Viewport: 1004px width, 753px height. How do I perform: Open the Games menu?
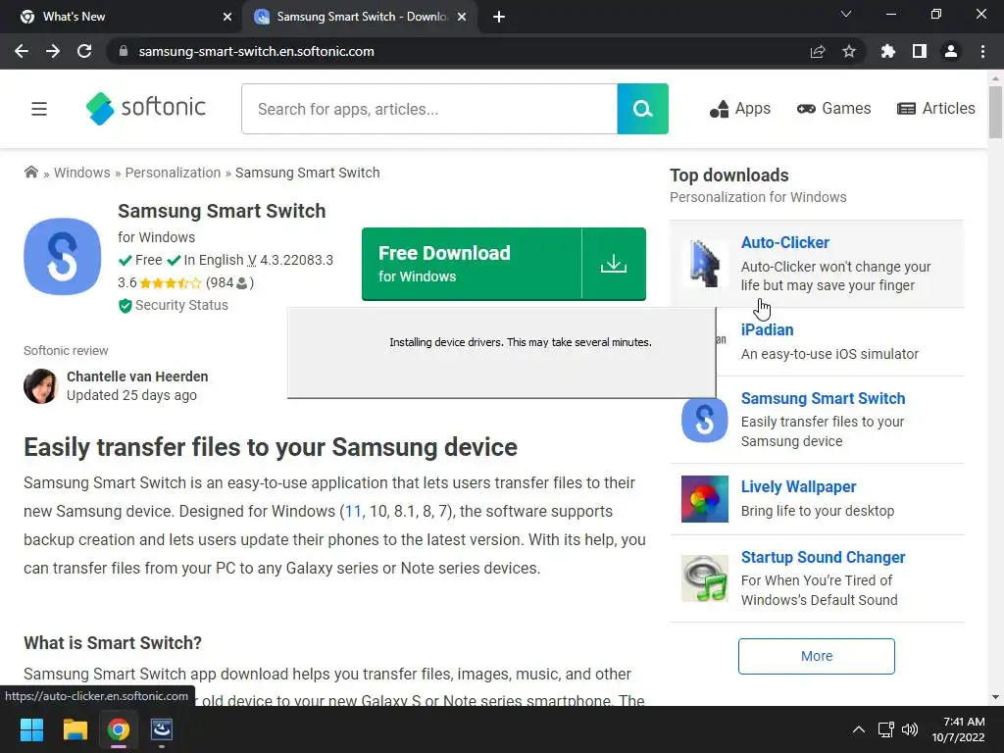coord(833,109)
